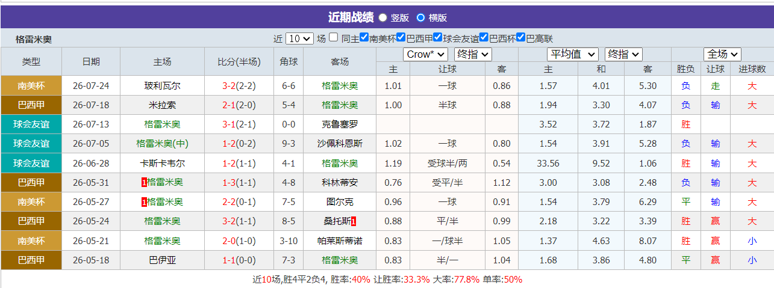Click team name 卡斯卡韦尔

pyautogui.click(x=162, y=163)
